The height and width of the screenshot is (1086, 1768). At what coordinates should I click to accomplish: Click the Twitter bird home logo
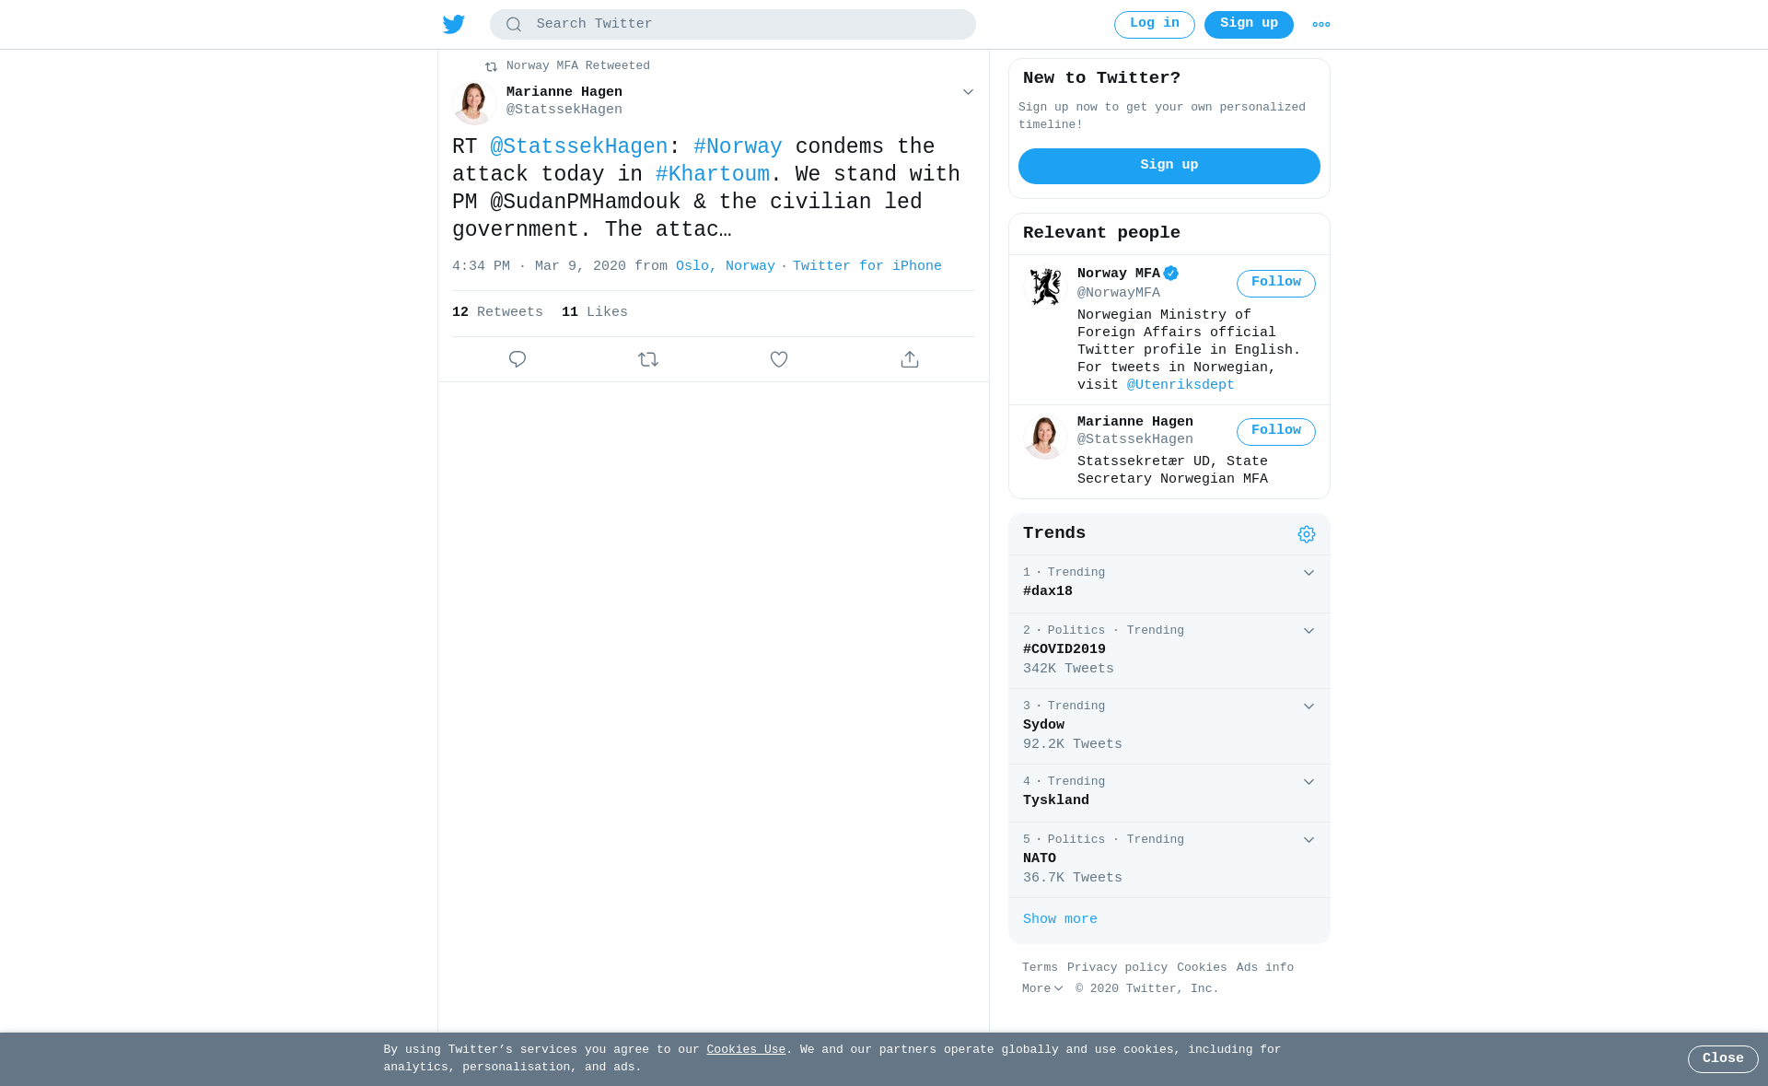[x=453, y=24]
